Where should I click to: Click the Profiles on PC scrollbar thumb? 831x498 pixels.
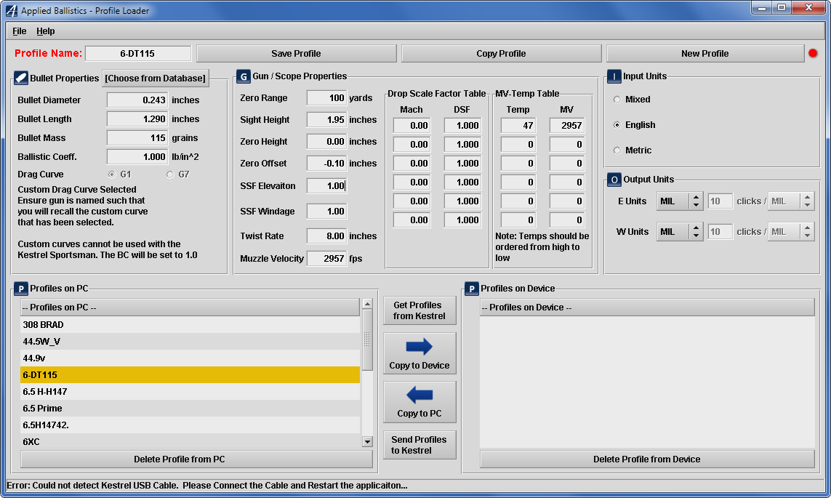[x=367, y=339]
